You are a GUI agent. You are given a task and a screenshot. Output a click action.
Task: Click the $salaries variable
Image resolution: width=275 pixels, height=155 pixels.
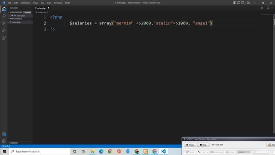pyautogui.click(x=80, y=23)
